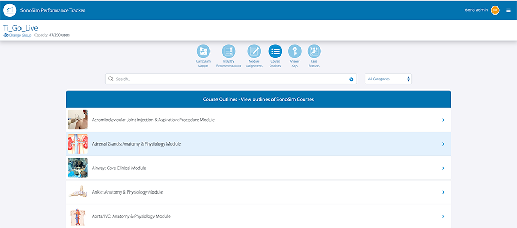This screenshot has width=517, height=228.
Task: Expand the Adrenal Glands row chevron
Action: point(443,144)
